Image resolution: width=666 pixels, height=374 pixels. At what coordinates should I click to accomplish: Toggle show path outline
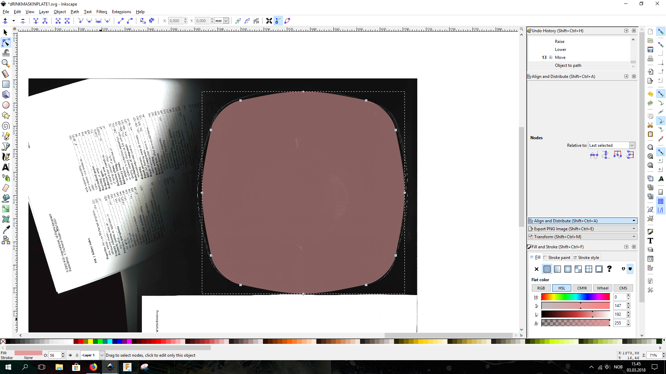pyautogui.click(x=287, y=21)
